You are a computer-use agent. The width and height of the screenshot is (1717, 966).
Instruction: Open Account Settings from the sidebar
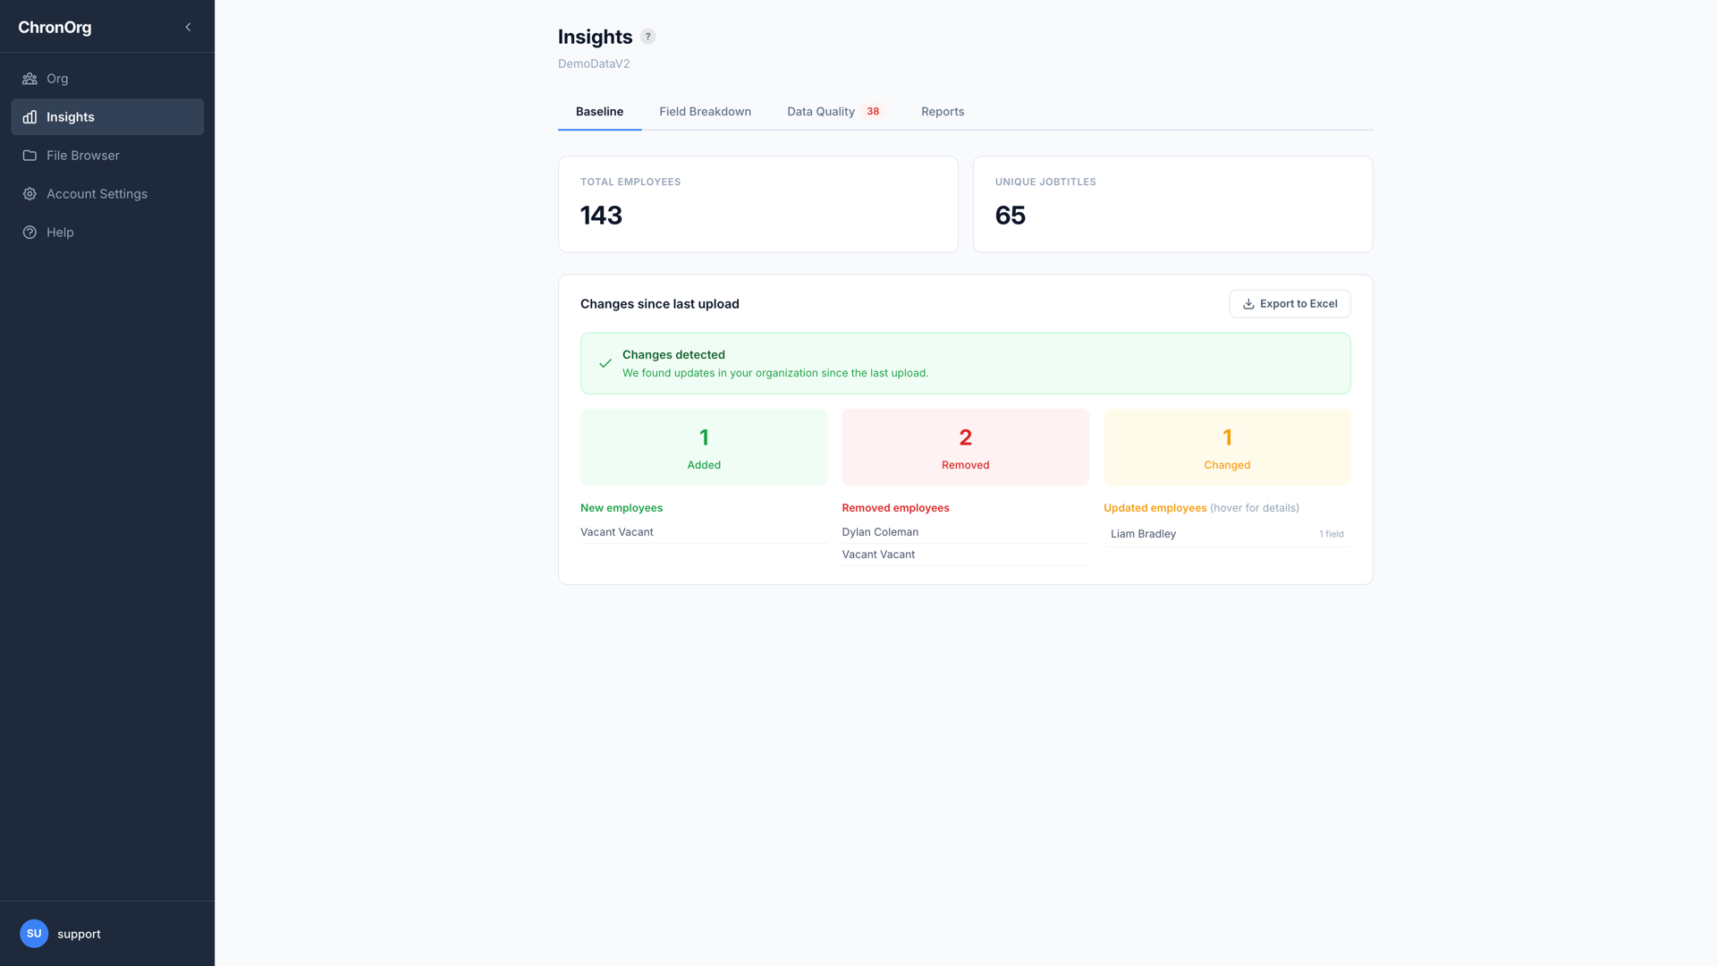coord(107,194)
